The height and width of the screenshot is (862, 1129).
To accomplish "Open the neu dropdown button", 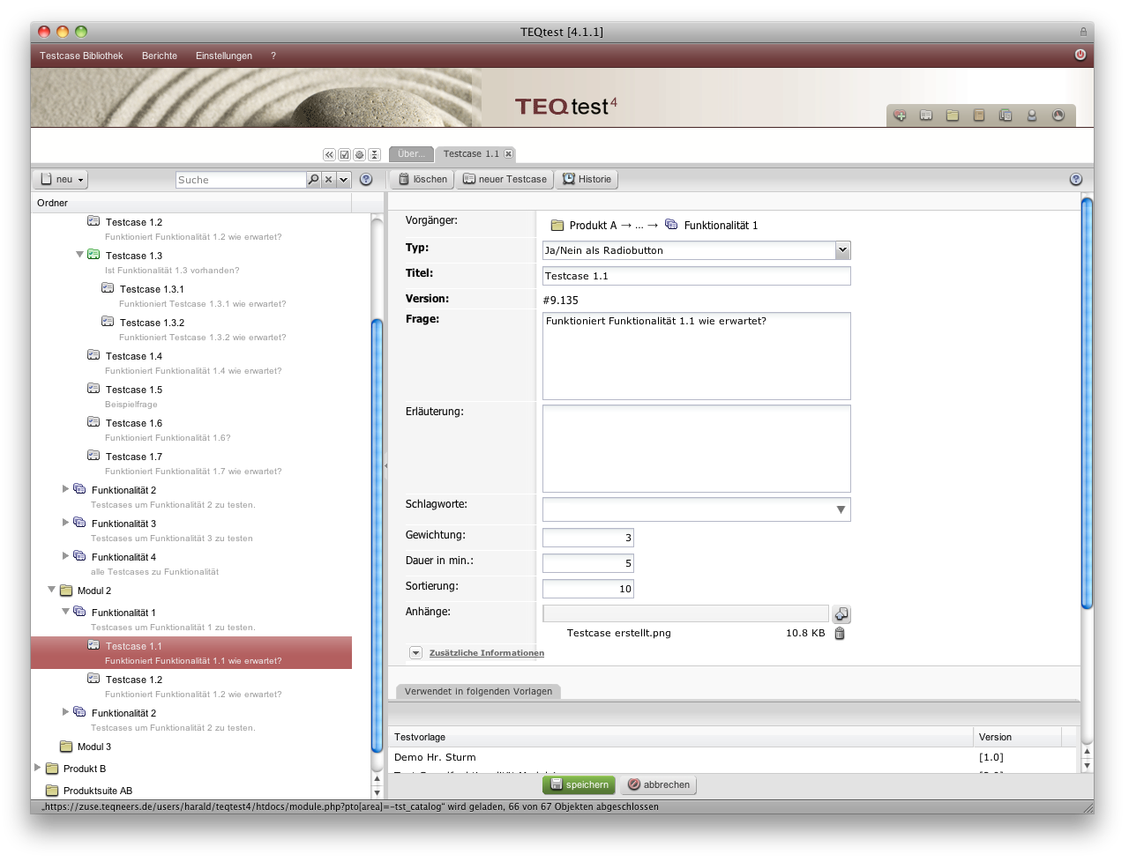I will 61,179.
